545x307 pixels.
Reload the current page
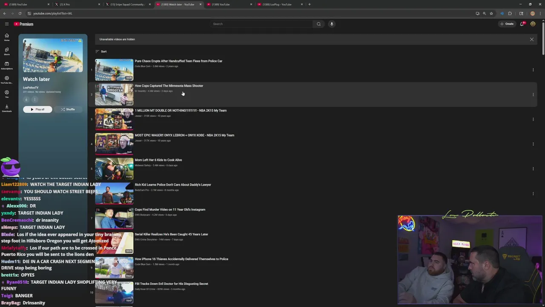point(20,13)
